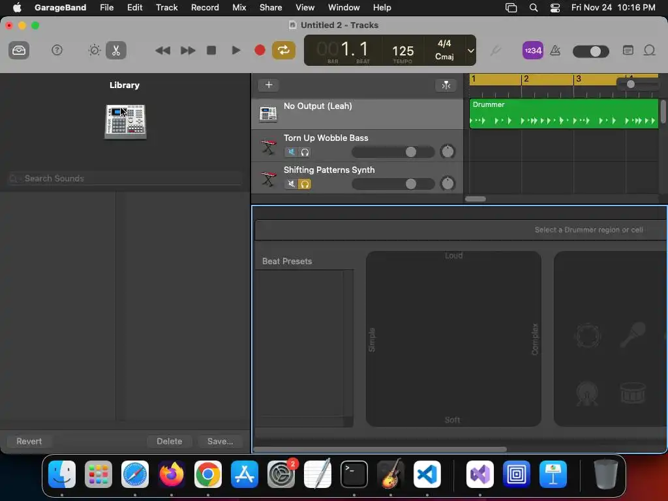Image resolution: width=668 pixels, height=501 pixels.
Task: Mute the Torn Up Wobble Bass track
Action: [x=291, y=151]
